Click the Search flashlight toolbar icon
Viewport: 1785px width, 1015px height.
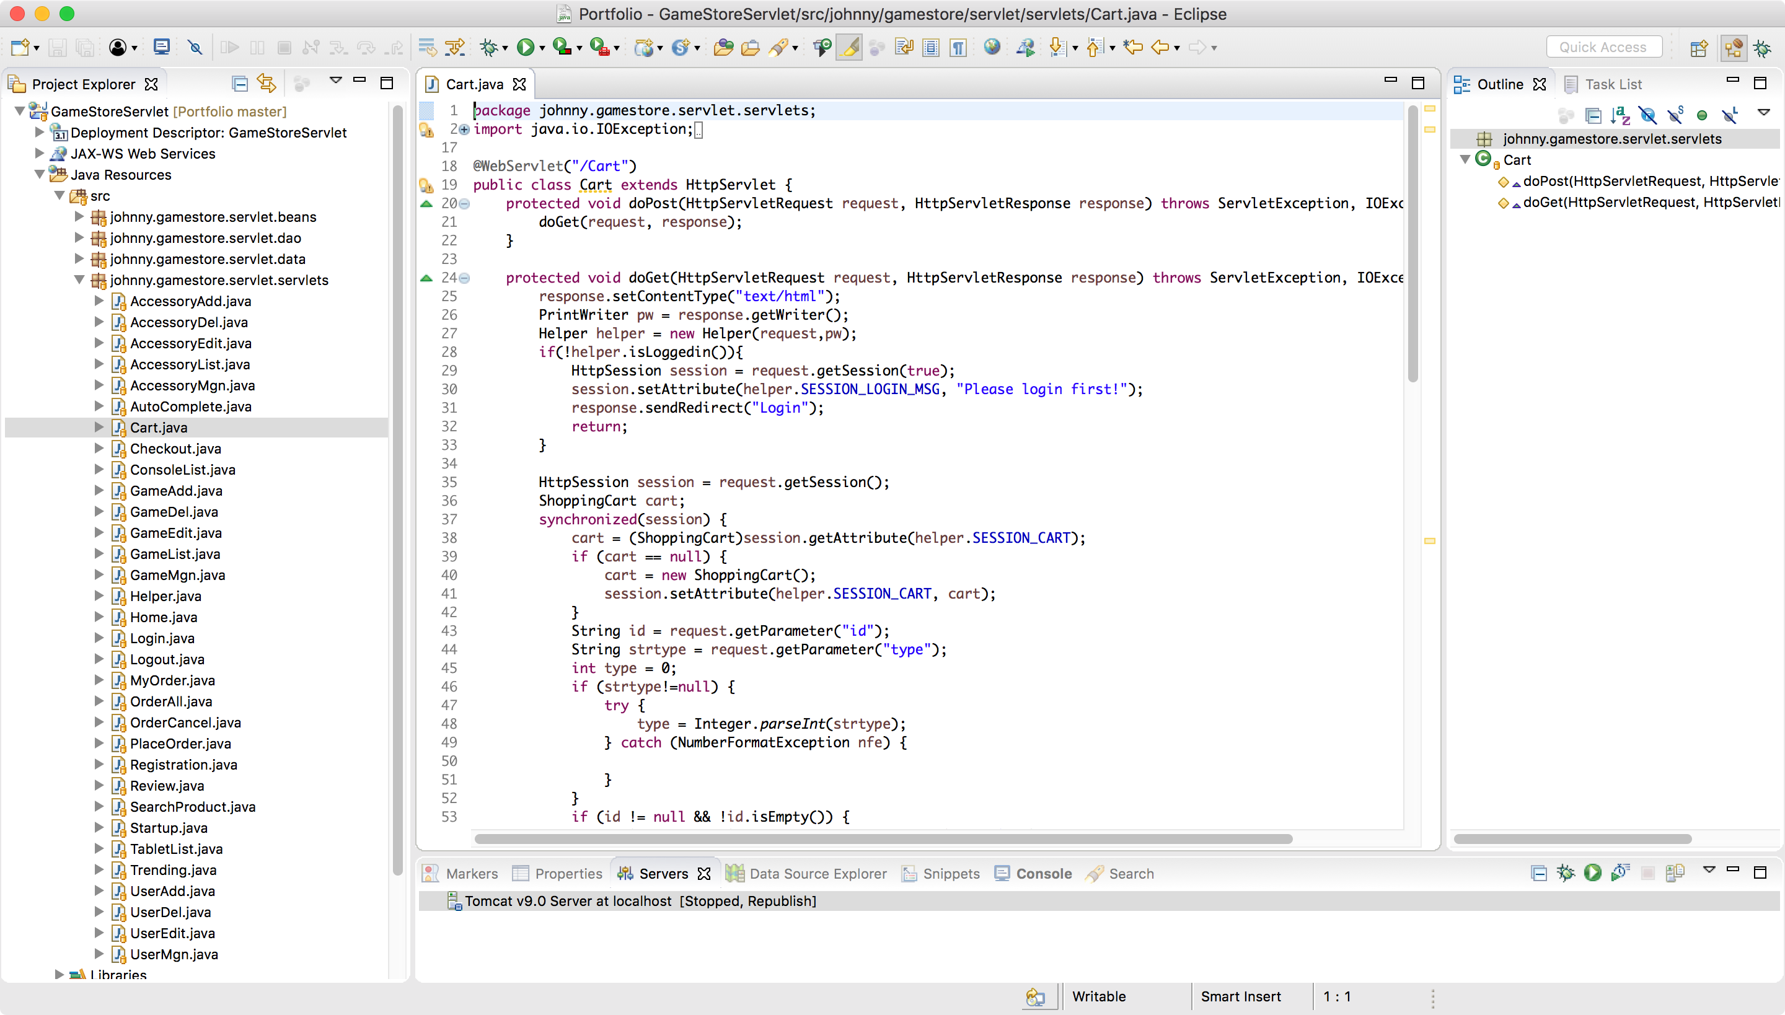pos(778,47)
